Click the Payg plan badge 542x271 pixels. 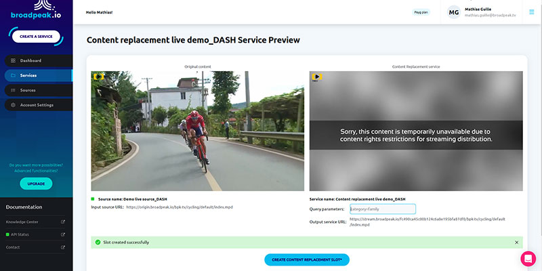[x=421, y=12]
